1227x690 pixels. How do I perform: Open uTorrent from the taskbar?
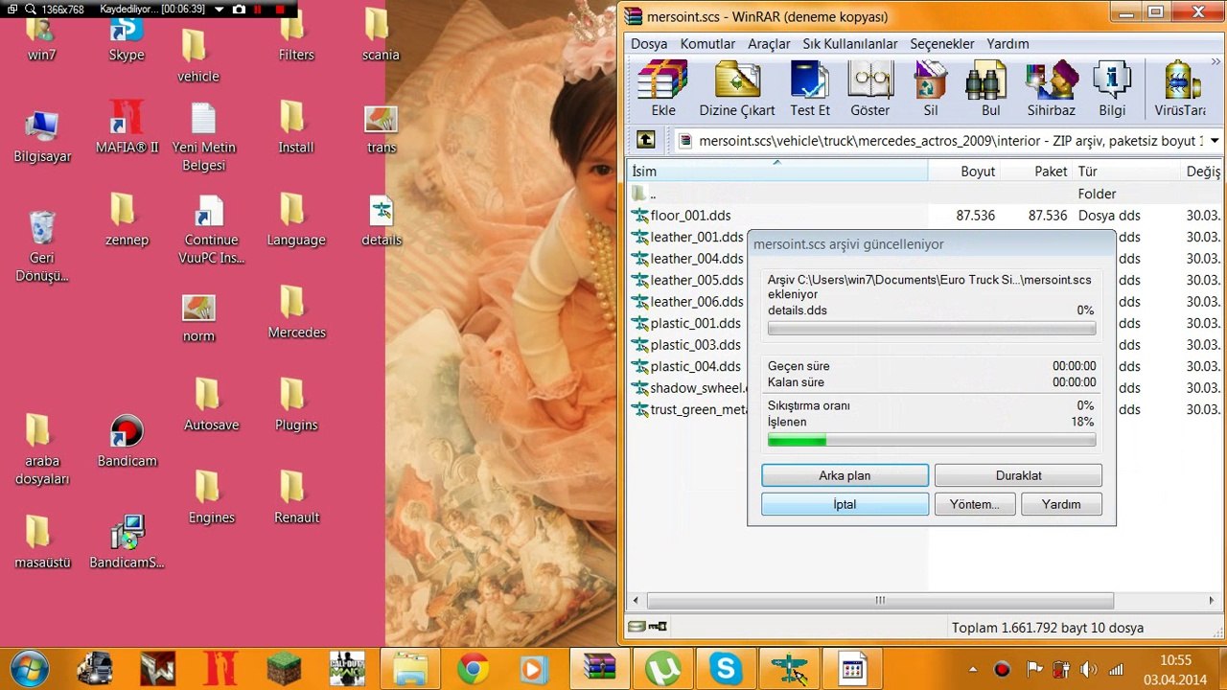point(661,668)
